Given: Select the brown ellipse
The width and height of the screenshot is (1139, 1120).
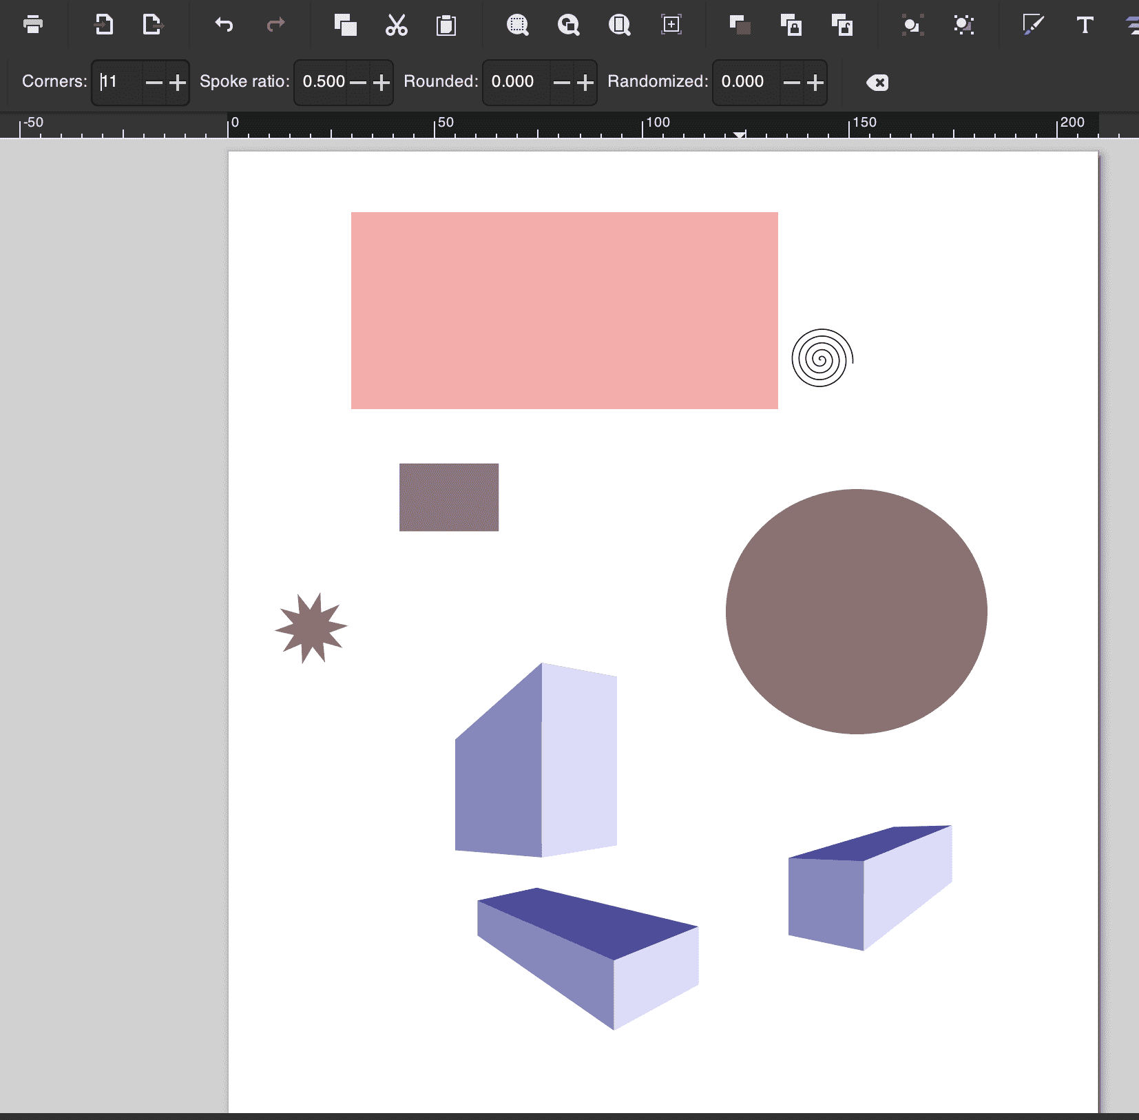Looking at the screenshot, I should click(857, 612).
